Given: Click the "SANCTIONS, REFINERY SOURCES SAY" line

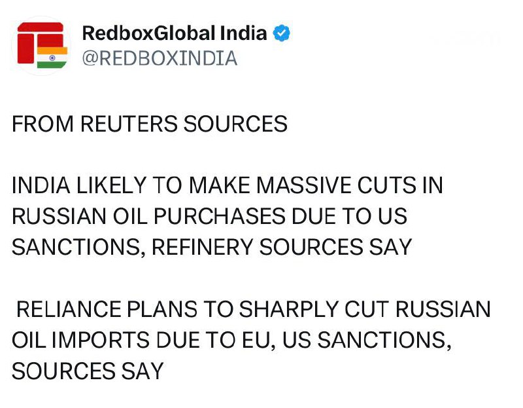Looking at the screenshot, I should point(212,247).
